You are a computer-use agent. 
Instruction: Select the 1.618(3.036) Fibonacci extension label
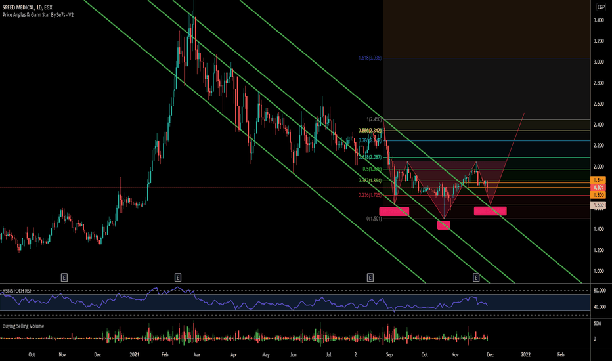(x=370, y=58)
